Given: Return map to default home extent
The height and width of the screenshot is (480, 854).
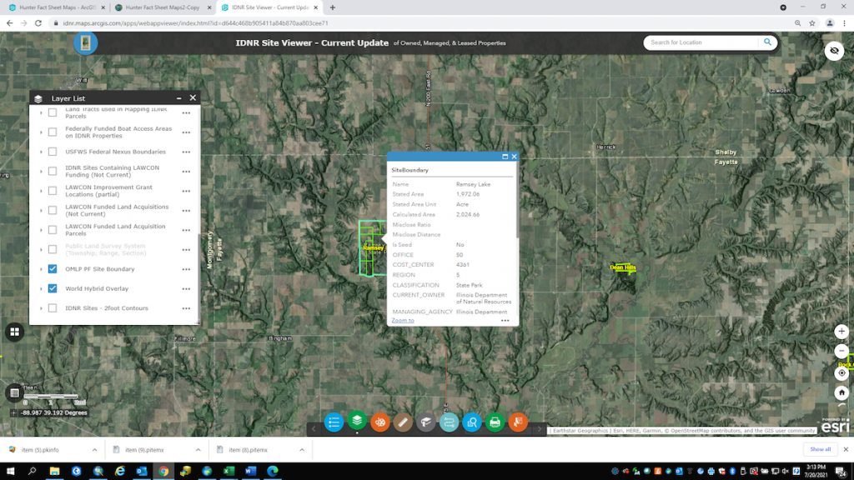Looking at the screenshot, I should point(841,393).
